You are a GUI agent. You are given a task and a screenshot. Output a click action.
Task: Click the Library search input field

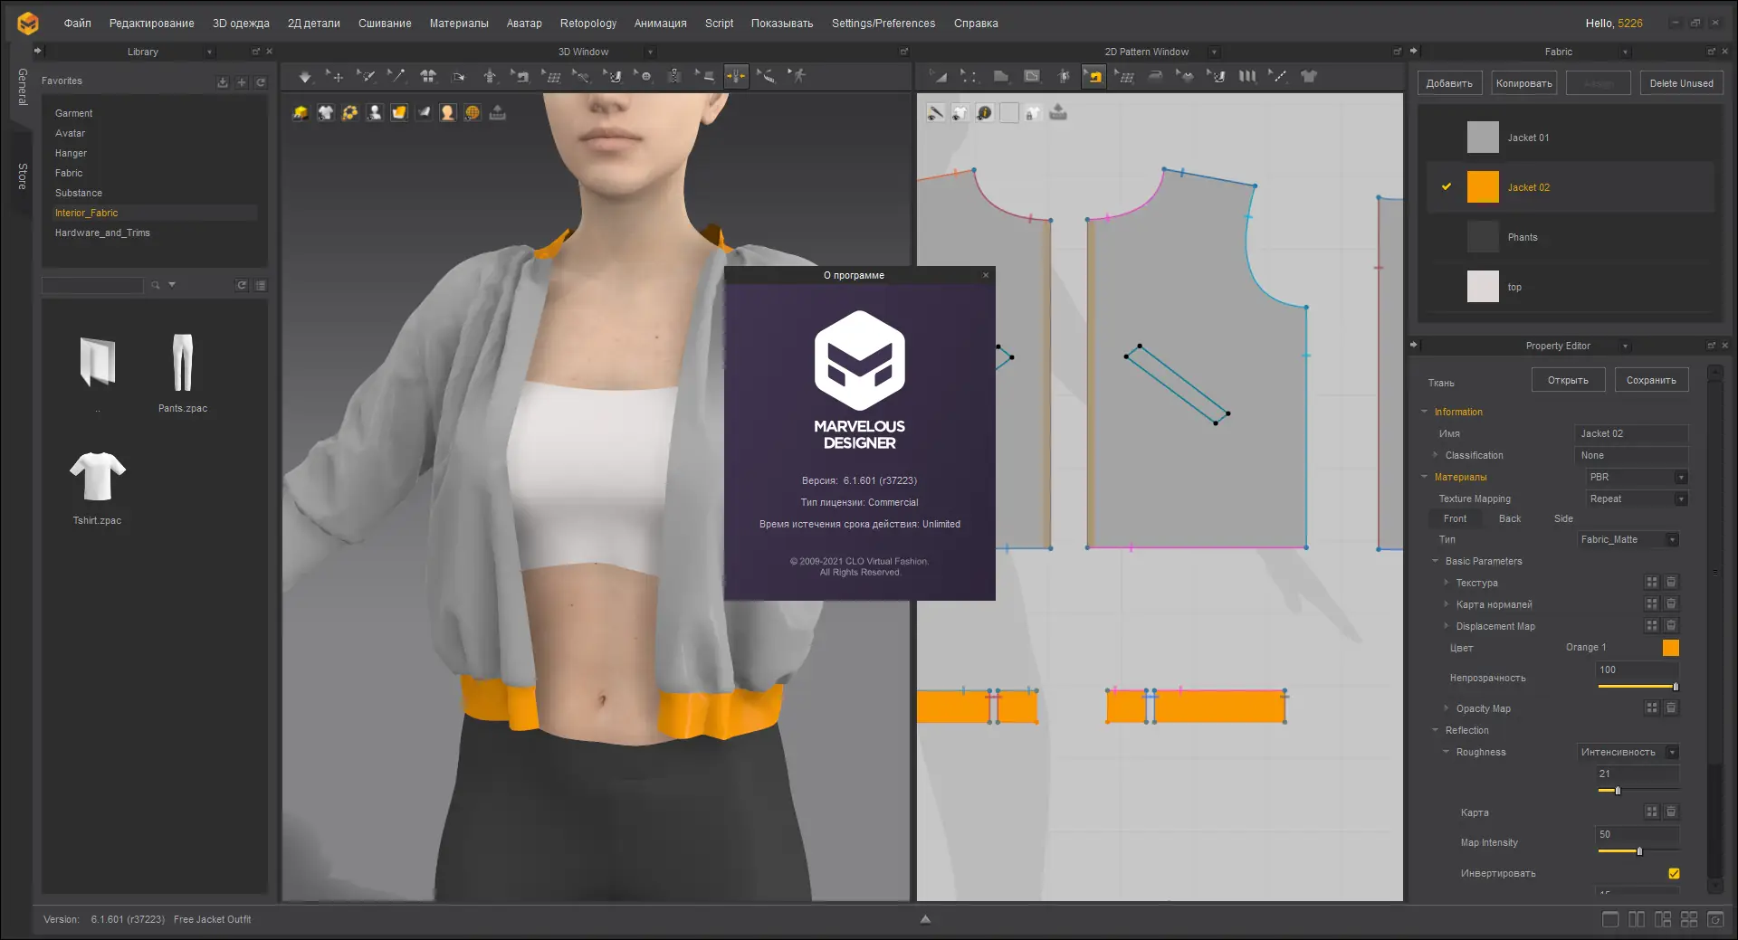click(x=92, y=286)
